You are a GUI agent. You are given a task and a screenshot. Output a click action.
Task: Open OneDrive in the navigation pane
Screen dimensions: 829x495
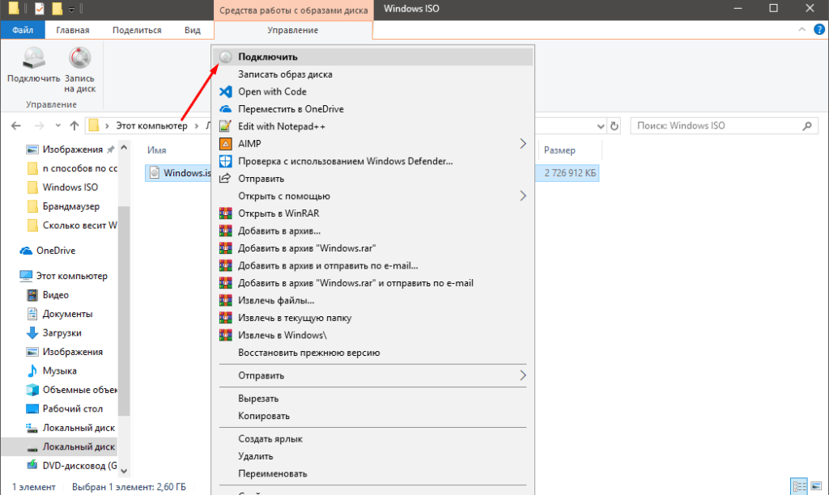click(x=56, y=251)
